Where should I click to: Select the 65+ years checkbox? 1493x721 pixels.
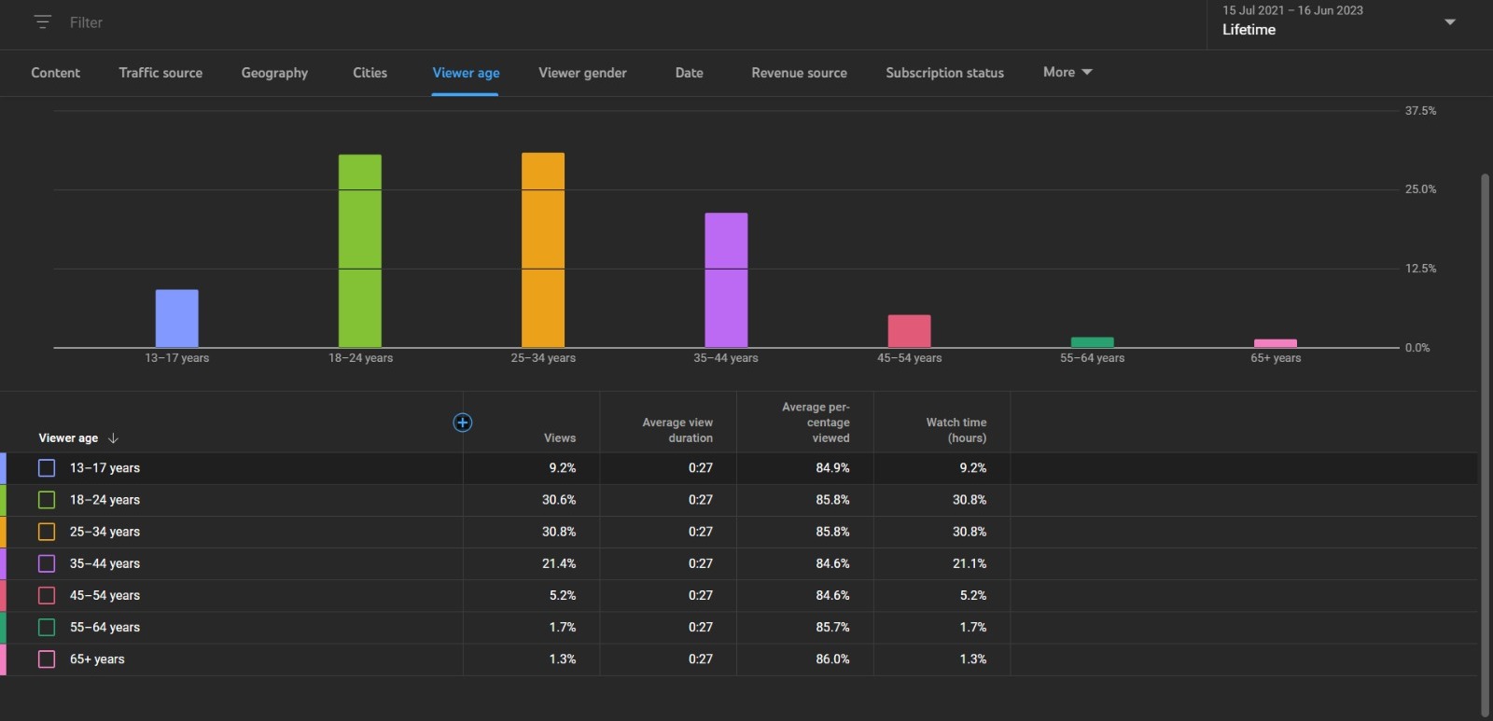click(x=47, y=659)
